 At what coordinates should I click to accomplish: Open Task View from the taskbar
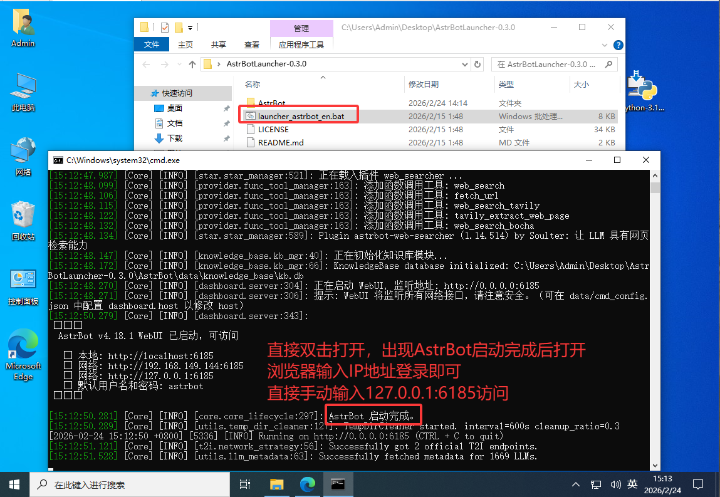coord(245,484)
